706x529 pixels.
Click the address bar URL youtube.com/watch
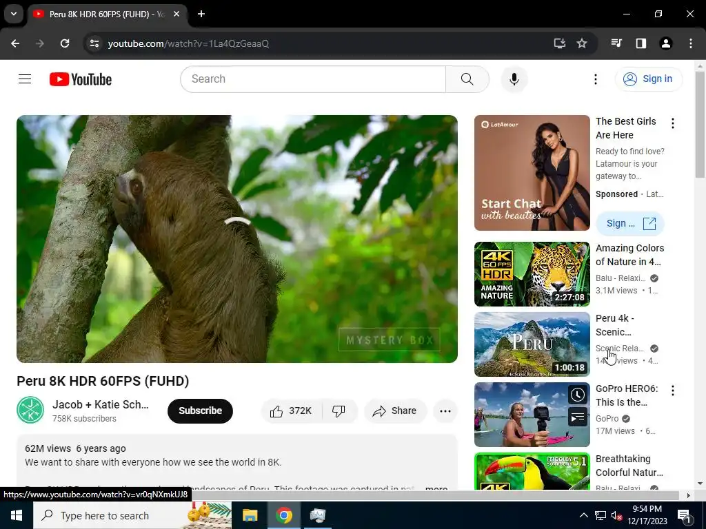tap(188, 43)
